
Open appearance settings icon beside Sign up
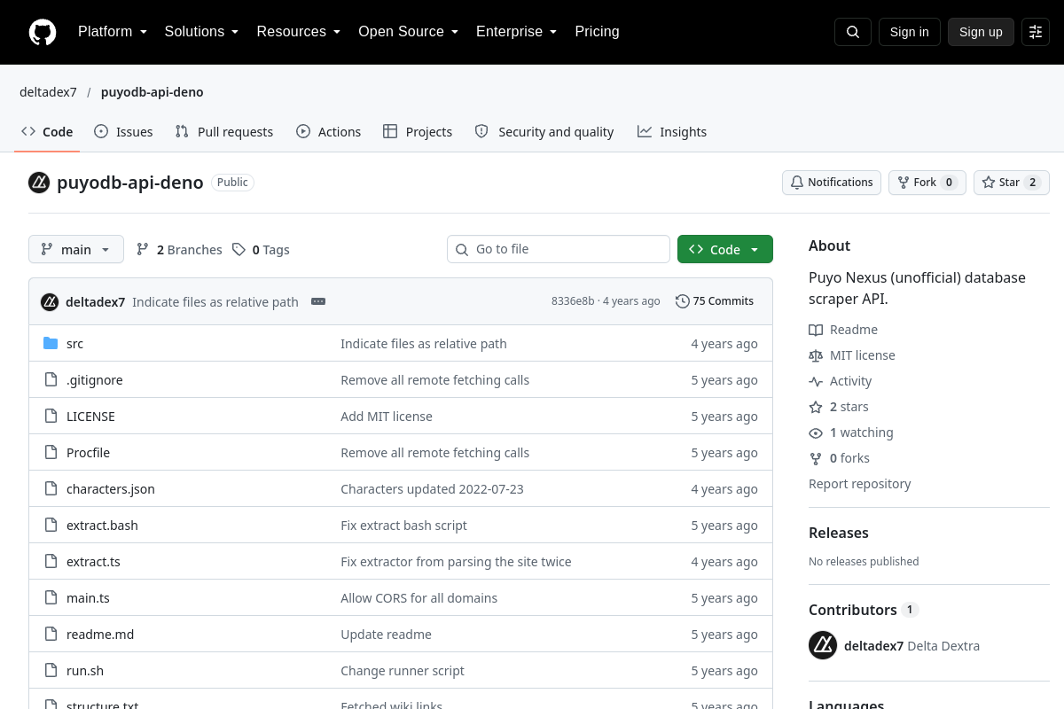(1036, 32)
